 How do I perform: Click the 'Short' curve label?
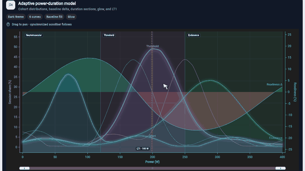click(152, 136)
